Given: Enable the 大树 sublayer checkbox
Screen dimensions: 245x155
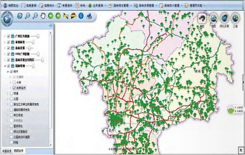Looking at the screenshot, I should coord(14,82).
